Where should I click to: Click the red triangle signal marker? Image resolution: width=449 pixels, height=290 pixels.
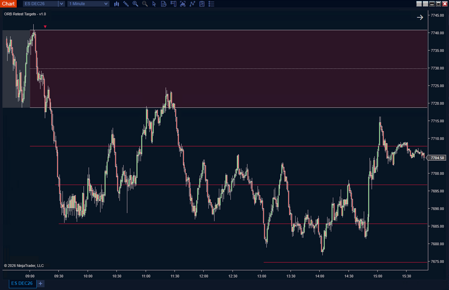[45, 27]
